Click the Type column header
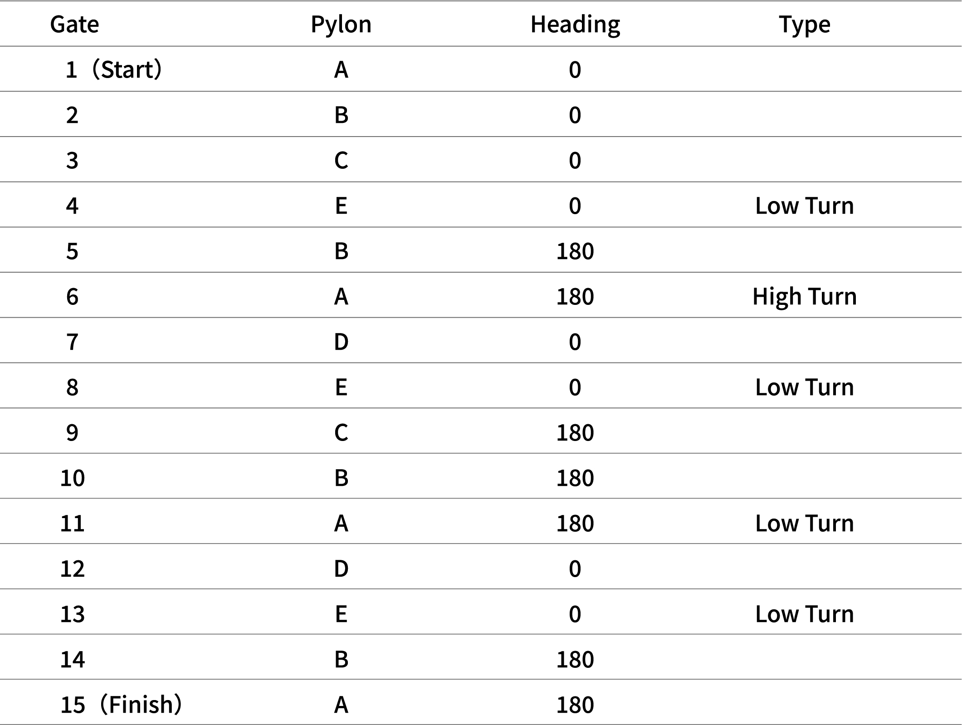Screen dimensions: 962x725 [805, 24]
